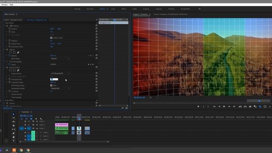Image resolution: width=272 pixels, height=153 pixels.
Task: Toggle Linked Selection in timeline header
Action: pos(31,119)
